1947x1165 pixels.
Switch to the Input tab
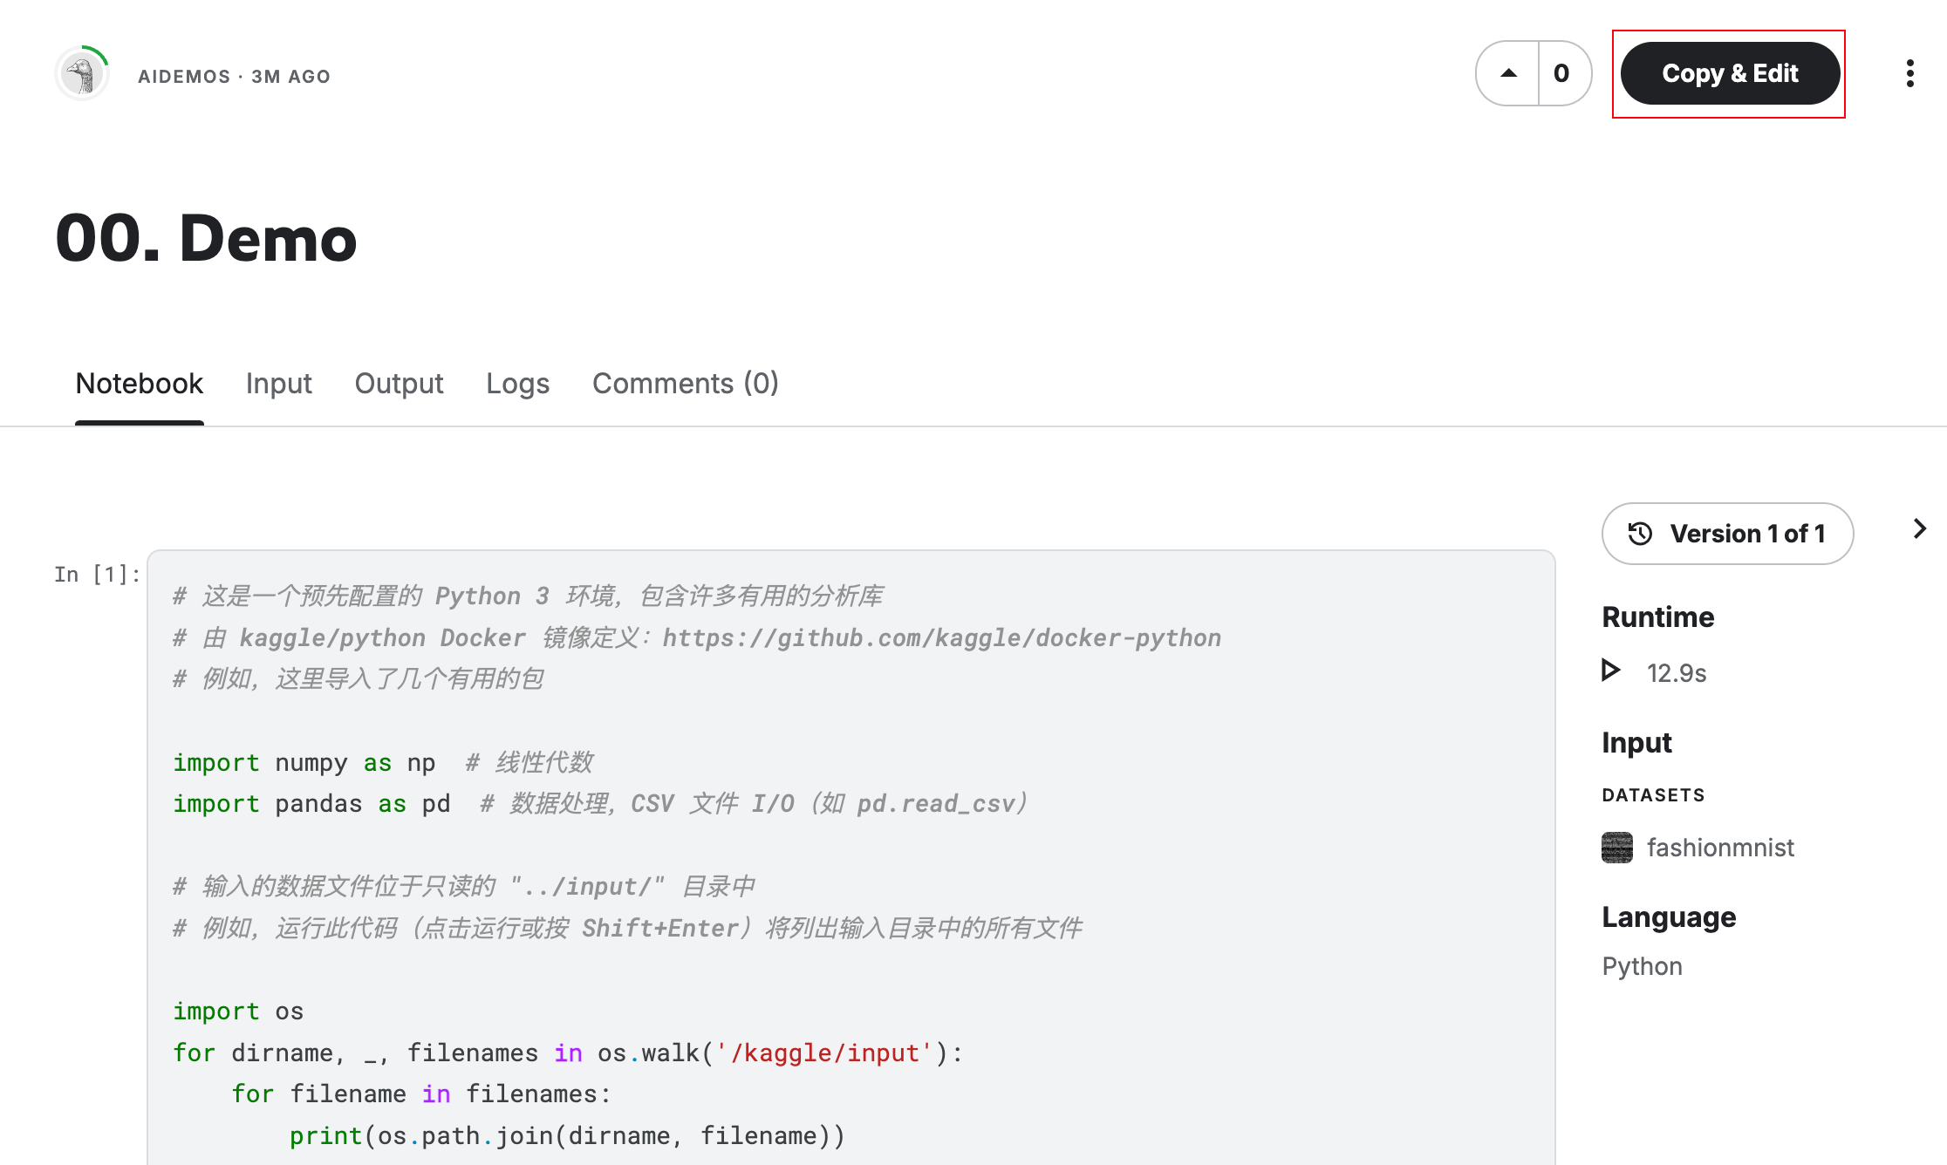click(x=279, y=383)
